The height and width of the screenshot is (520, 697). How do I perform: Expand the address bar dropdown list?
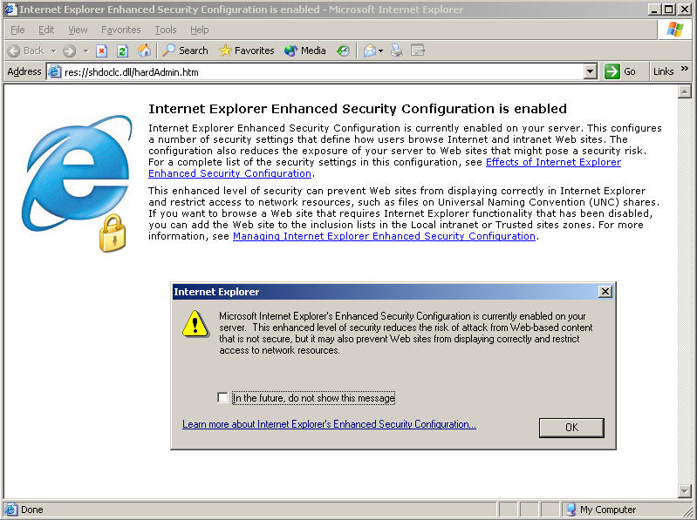(590, 71)
